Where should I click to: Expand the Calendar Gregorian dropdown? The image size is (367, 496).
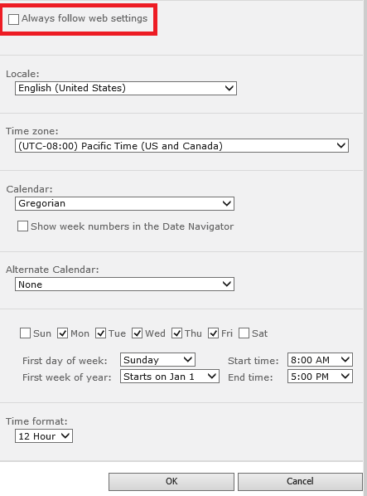tap(124, 203)
